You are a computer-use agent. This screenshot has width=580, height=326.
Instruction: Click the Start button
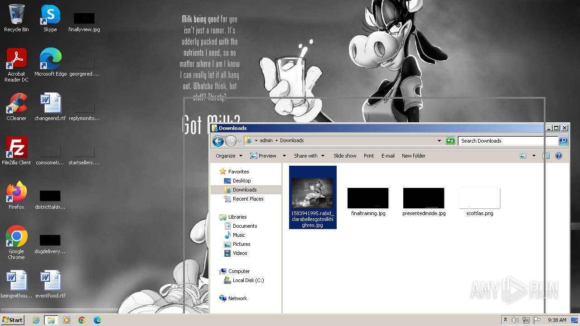(12, 320)
